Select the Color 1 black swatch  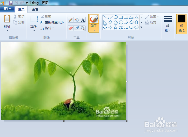182,19
